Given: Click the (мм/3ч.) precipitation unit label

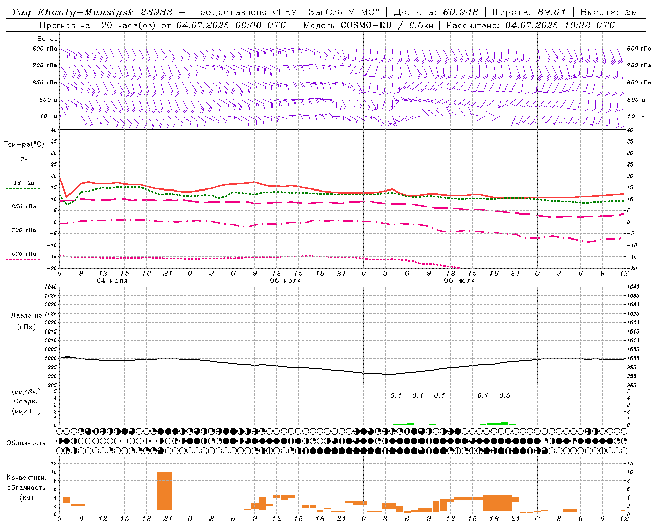Looking at the screenshot, I should (27, 392).
